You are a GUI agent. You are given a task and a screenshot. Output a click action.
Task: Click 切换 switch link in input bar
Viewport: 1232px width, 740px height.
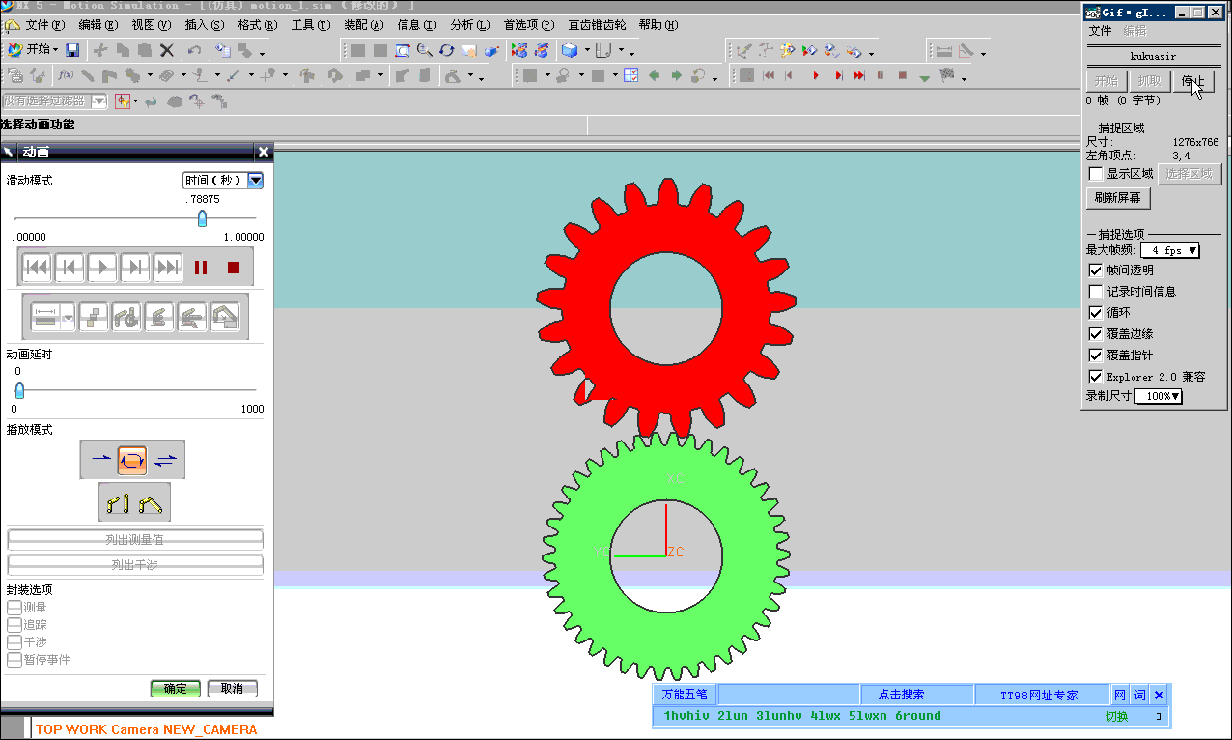tap(1116, 717)
